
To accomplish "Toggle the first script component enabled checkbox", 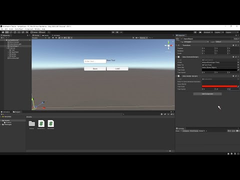I will point(181,57).
